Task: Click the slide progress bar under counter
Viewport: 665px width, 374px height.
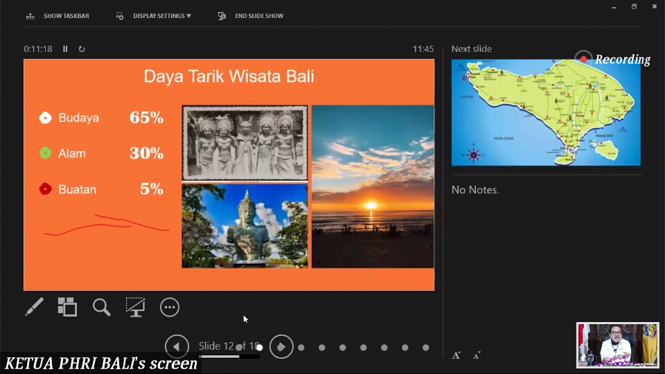Action: 229,357
